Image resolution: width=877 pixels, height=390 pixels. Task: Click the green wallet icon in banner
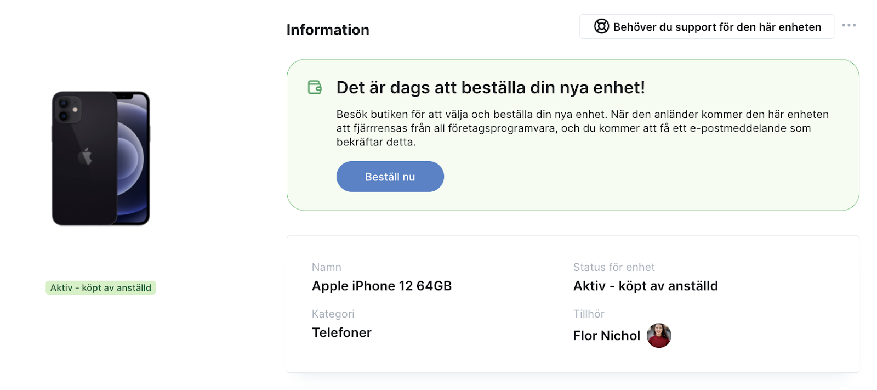[315, 87]
